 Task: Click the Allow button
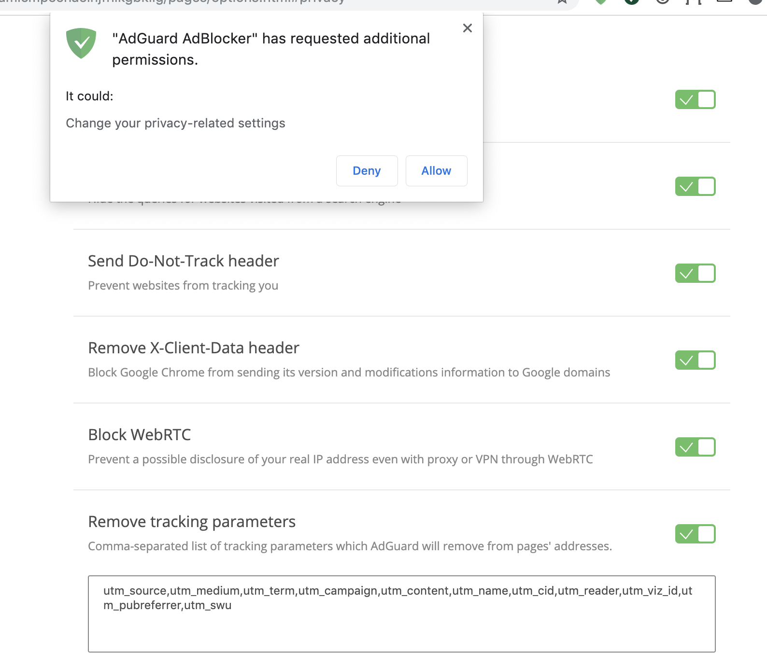(436, 171)
